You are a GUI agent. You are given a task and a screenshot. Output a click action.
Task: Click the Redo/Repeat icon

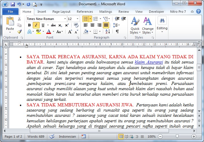28,4
